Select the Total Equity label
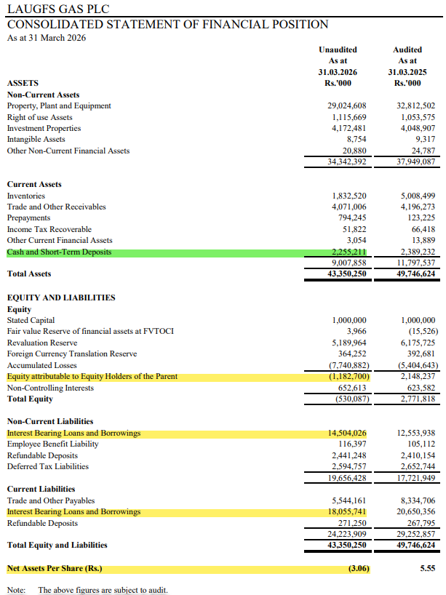The image size is (446, 595). [30, 399]
